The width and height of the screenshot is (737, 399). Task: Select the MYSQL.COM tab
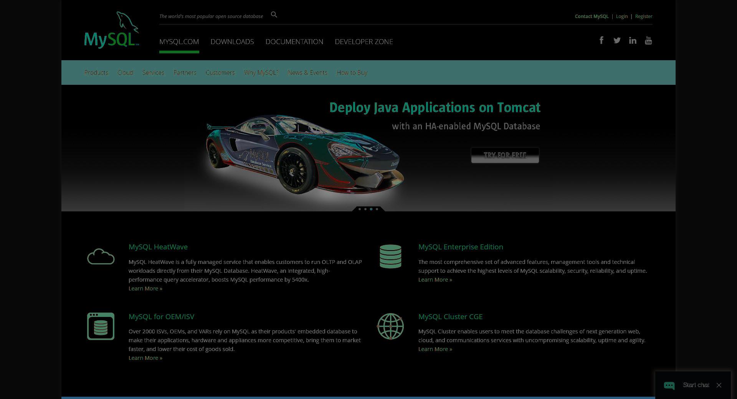pos(179,41)
